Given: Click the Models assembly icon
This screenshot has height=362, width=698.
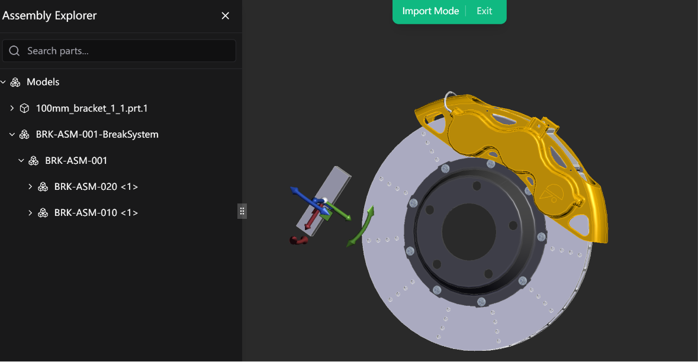Looking at the screenshot, I should pyautogui.click(x=15, y=82).
